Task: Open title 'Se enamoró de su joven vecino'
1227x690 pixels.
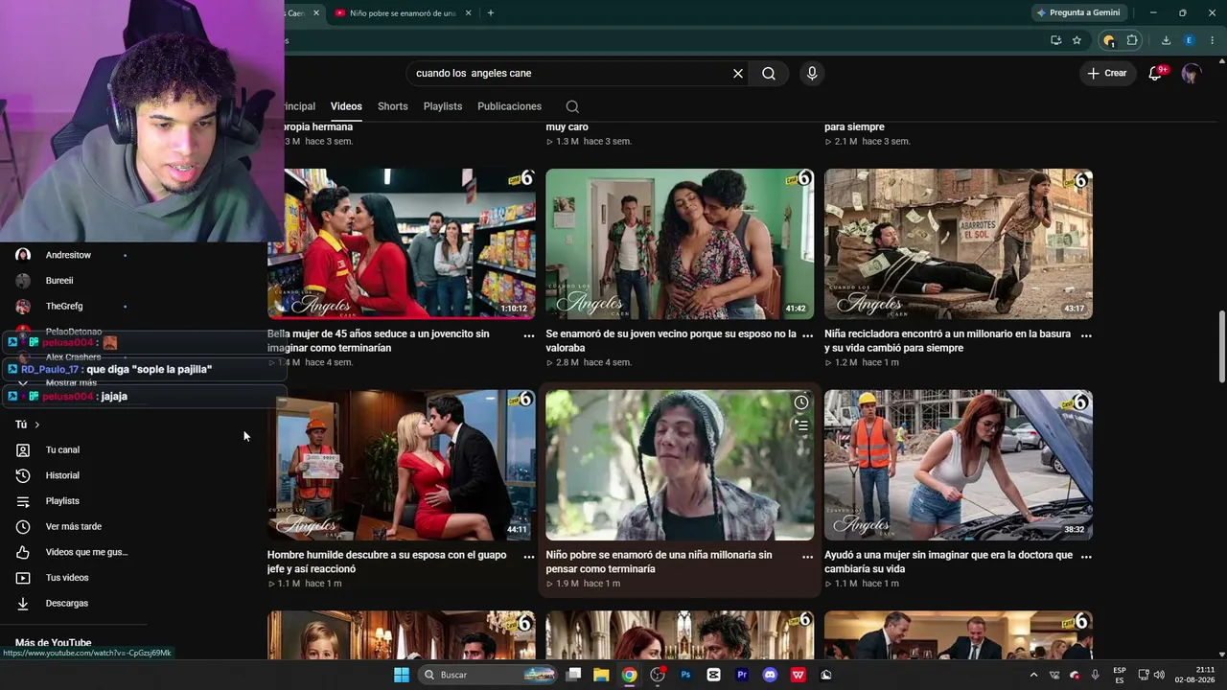Action: 672,341
